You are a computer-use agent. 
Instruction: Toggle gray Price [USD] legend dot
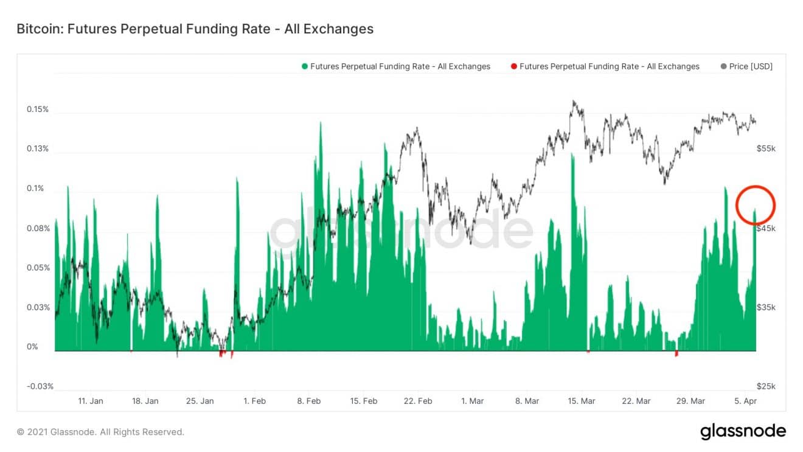723,66
